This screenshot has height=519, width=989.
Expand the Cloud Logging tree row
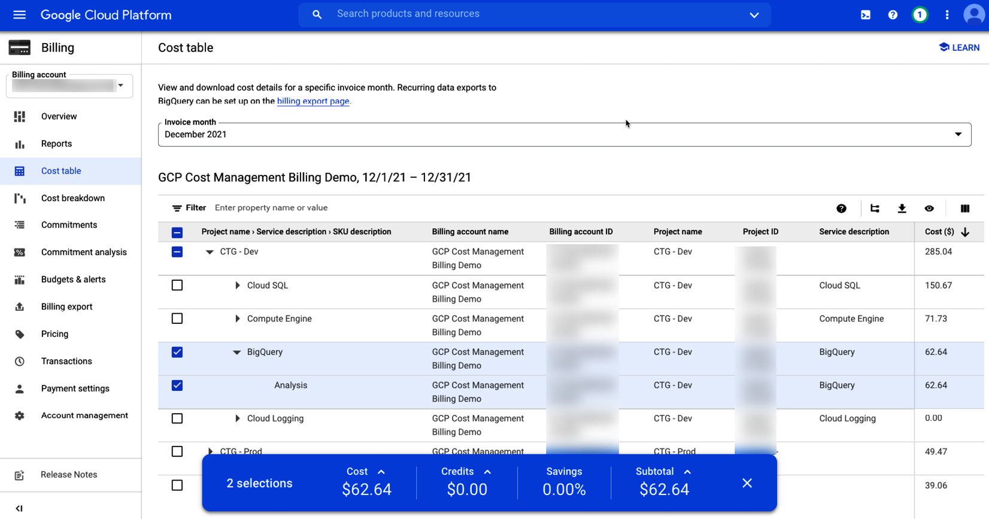237,418
